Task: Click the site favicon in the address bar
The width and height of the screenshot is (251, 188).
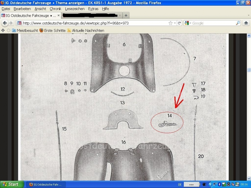Action: point(19,23)
